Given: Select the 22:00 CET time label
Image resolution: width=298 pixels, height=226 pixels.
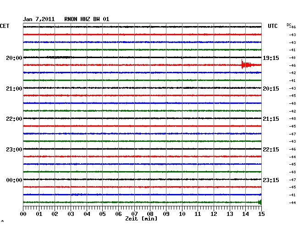Looking at the screenshot, I should point(14,119).
